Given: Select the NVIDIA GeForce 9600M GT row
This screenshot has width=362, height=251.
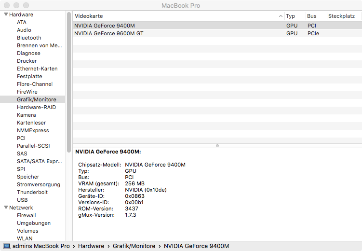Looking at the screenshot, I should 217,33.
